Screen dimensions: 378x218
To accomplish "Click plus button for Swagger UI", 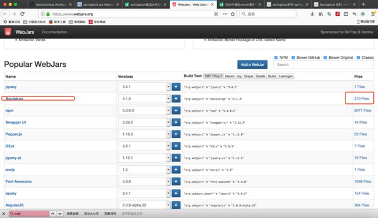I will (x=176, y=122).
